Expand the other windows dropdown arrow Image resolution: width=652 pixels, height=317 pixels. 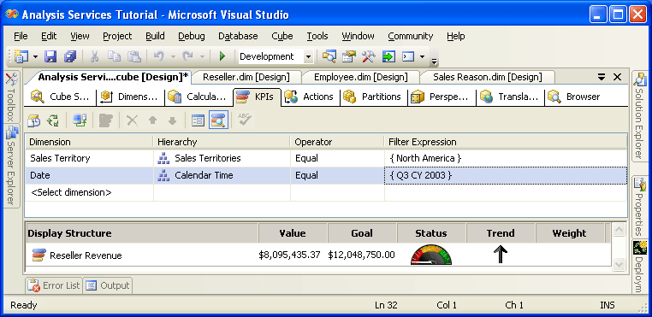point(423,56)
